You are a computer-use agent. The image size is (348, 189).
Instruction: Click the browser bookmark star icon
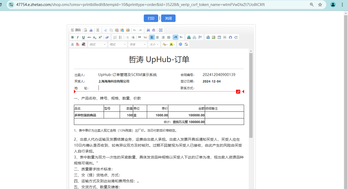(320, 5)
